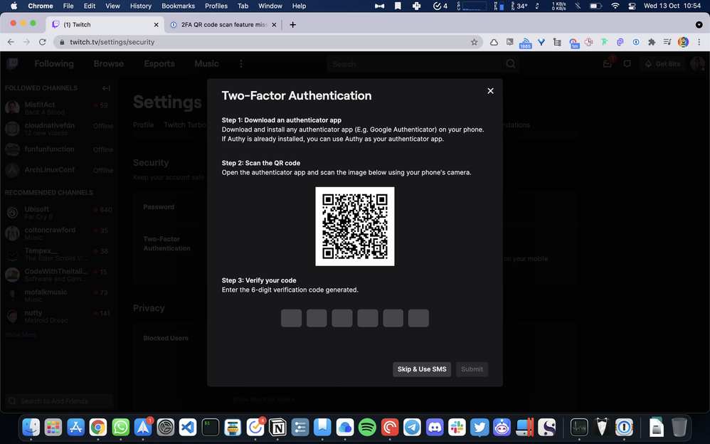The width and height of the screenshot is (710, 444).
Task: Click the Twitch logo home icon
Action: click(12, 64)
